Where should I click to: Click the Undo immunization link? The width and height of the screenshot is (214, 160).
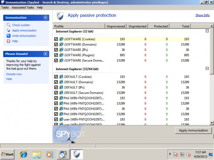[24, 36]
